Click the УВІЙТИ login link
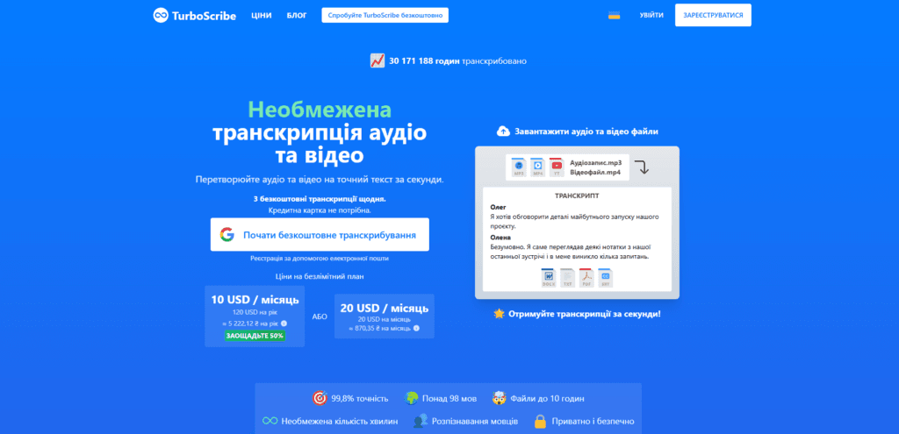899x434 pixels. (x=651, y=15)
